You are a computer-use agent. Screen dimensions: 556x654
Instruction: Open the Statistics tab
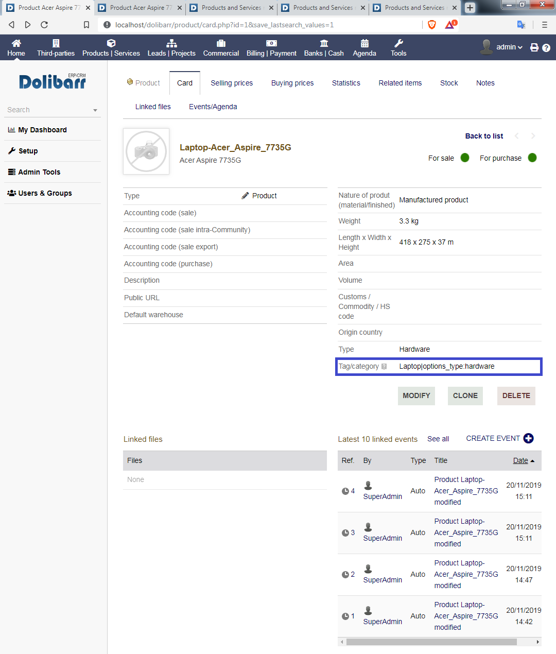[x=346, y=83]
